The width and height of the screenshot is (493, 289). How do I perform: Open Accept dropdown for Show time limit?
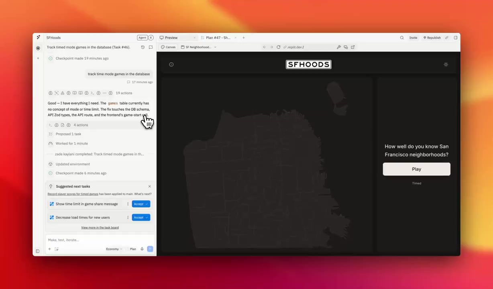pyautogui.click(x=147, y=204)
